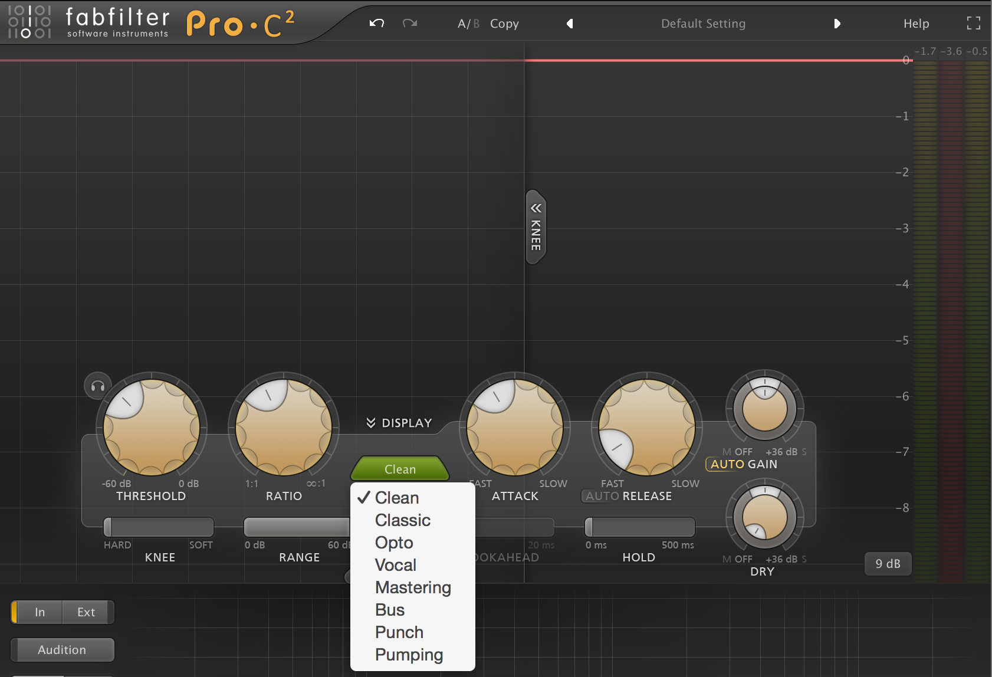Screen dimensions: 992x677
Task: Adjust the Hold time slider
Action: tap(640, 527)
